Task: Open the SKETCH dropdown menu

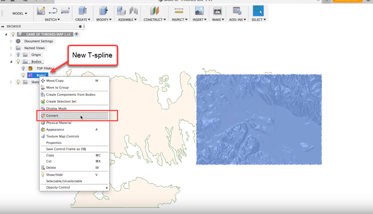Action: pos(52,19)
